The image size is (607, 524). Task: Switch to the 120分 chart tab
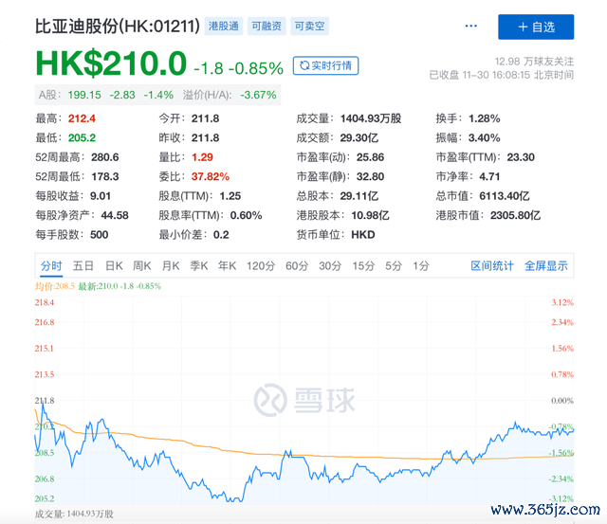pos(261,265)
